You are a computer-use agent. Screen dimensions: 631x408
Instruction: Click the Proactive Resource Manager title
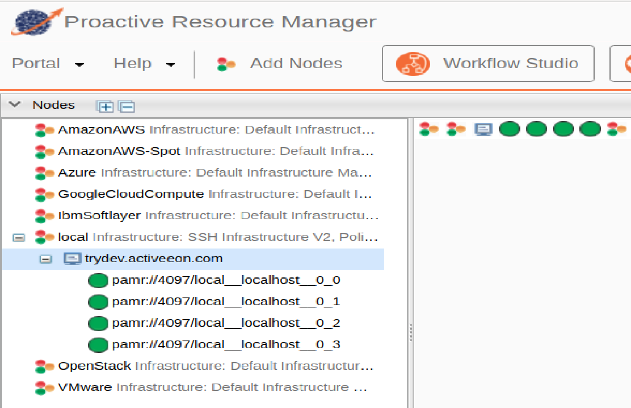click(x=220, y=22)
